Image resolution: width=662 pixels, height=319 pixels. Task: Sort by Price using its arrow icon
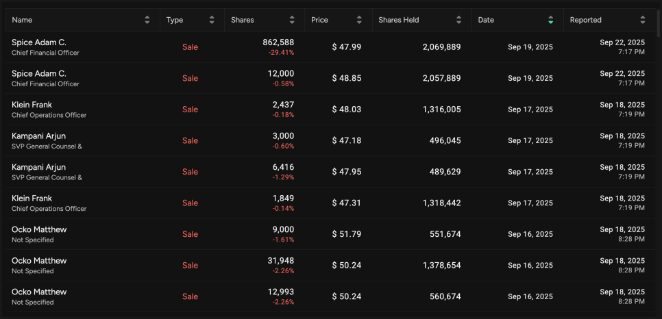tap(359, 20)
